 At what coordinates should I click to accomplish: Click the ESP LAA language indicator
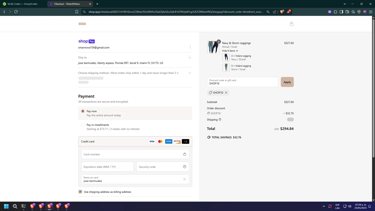[337, 206]
